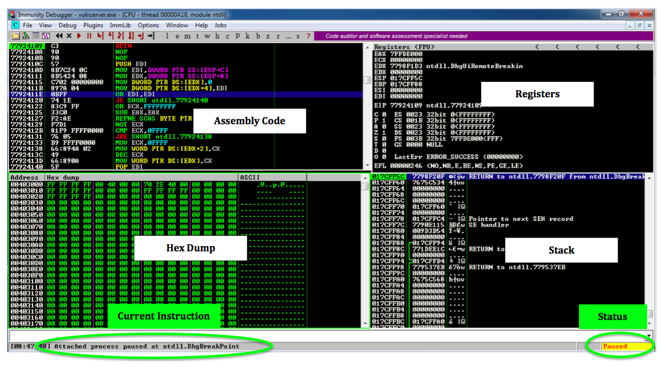Open the Jobs menu
This screenshot has width=661, height=367.
(221, 25)
